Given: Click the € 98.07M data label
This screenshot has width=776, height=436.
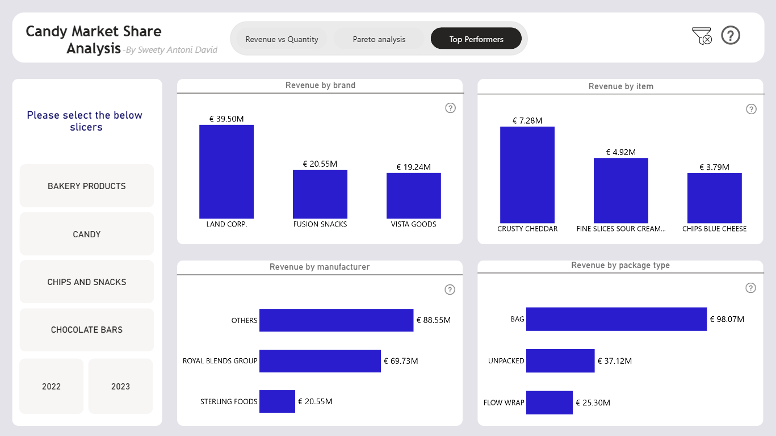Looking at the screenshot, I should click(727, 319).
